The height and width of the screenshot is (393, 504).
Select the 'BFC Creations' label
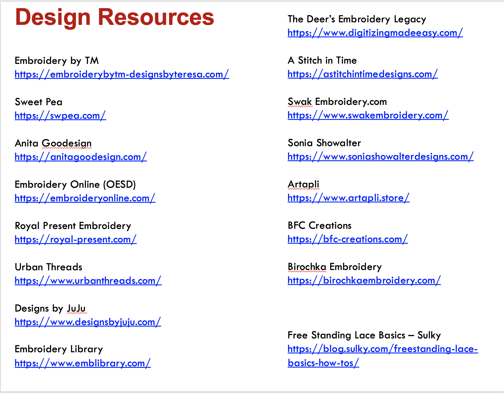click(319, 225)
